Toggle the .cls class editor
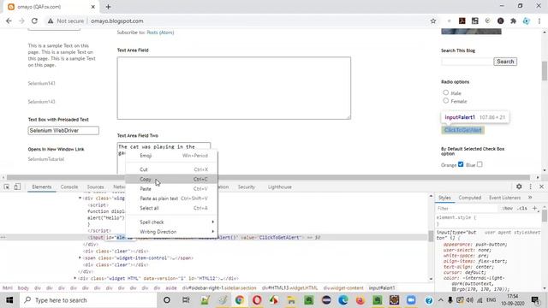 522,208
